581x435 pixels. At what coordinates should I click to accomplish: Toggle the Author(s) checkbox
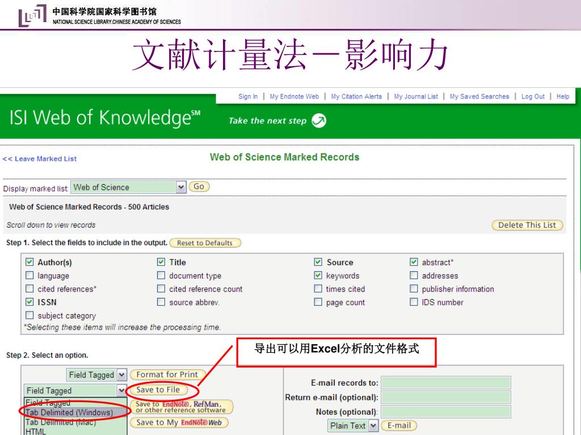coord(30,262)
